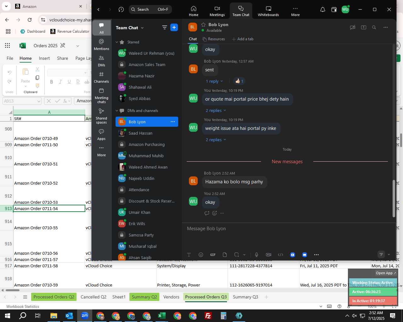Go back using Zoom back arrow
Viewport: 403px width, 322px height.
pyautogui.click(x=98, y=9)
